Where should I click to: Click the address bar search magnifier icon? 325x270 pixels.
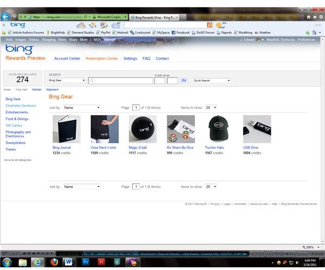click(85, 17)
